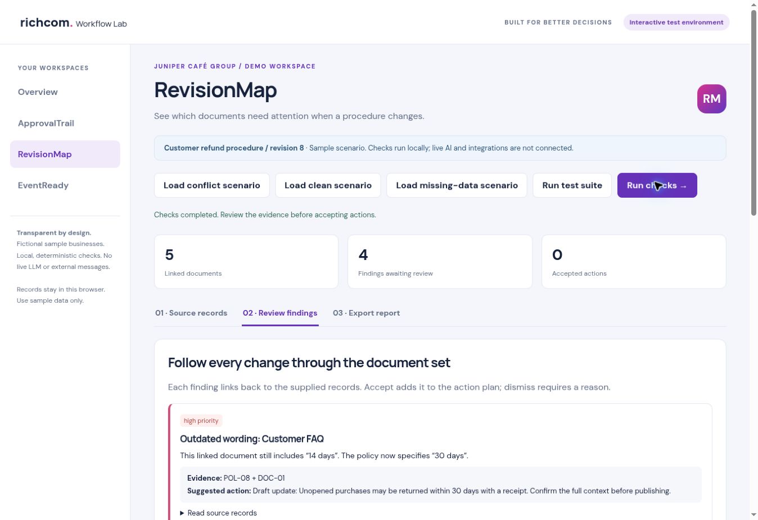Load the conflict scenario

point(212,185)
